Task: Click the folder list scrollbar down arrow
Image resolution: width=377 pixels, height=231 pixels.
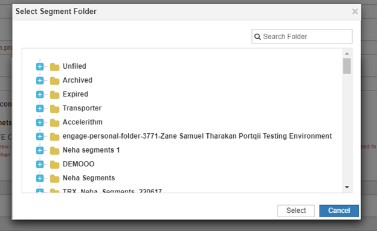Action: click(x=347, y=188)
